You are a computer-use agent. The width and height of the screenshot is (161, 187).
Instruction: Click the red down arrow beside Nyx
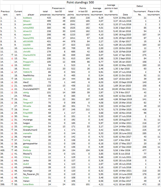(12, 58)
